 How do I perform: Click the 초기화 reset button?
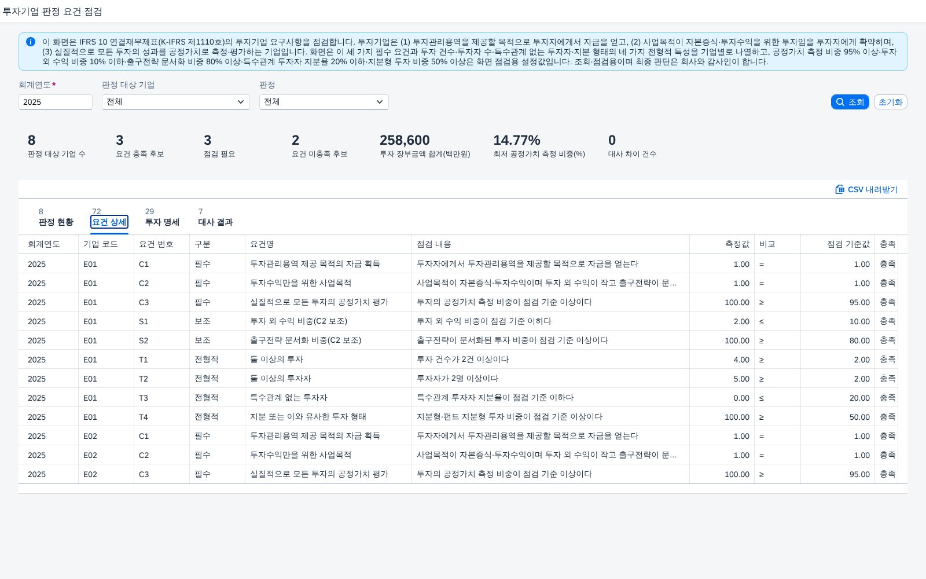click(x=890, y=102)
